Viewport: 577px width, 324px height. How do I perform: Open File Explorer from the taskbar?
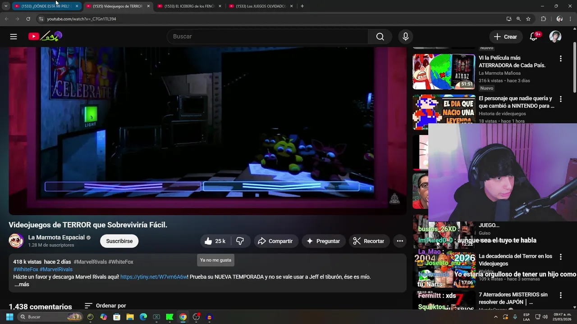[x=130, y=317]
